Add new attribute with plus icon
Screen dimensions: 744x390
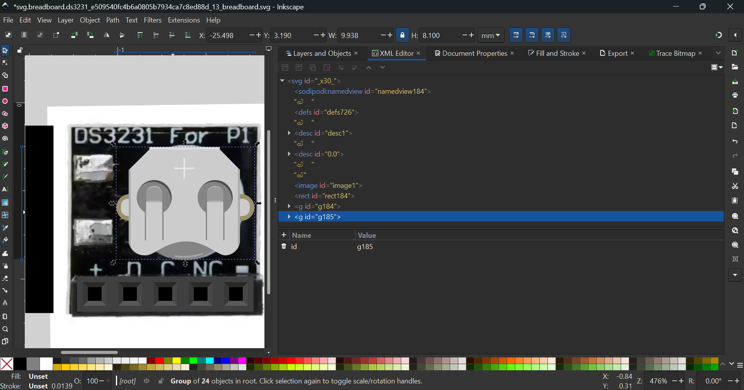(x=284, y=235)
